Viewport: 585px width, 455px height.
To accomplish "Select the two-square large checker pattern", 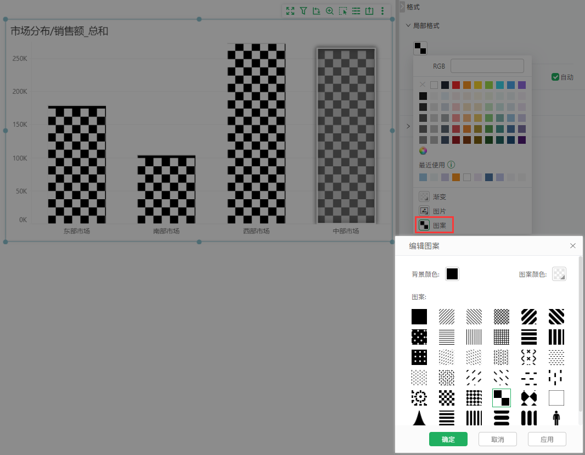I will 502,398.
